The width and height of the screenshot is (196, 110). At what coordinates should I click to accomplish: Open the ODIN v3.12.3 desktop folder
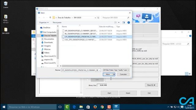[x=6, y=19]
